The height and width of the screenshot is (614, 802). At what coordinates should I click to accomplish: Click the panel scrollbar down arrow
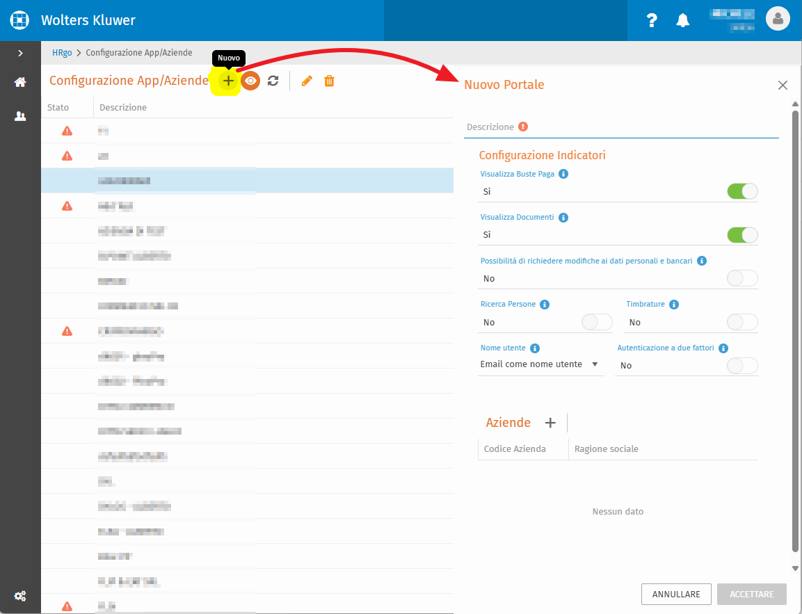click(x=795, y=568)
